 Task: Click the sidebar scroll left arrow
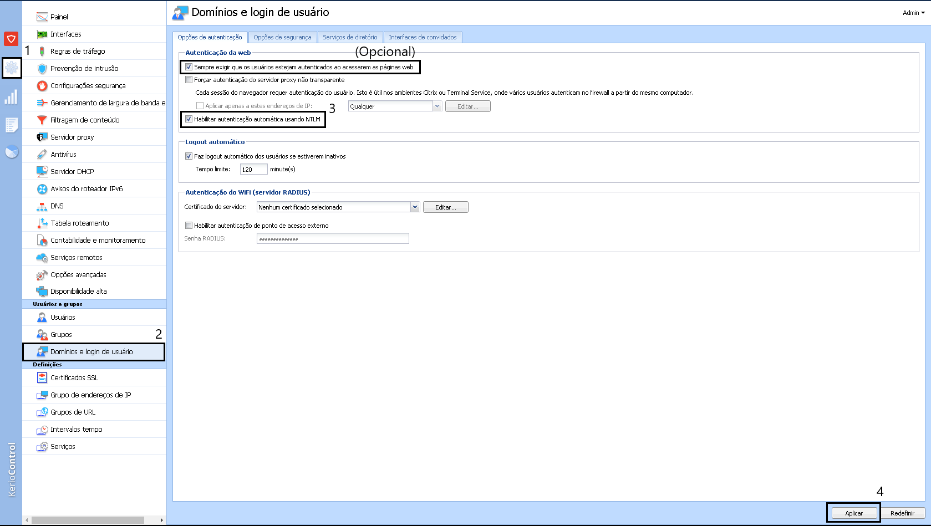pyautogui.click(x=27, y=520)
